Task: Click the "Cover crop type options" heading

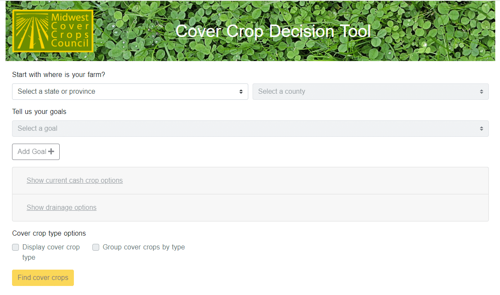Action: [x=49, y=234]
